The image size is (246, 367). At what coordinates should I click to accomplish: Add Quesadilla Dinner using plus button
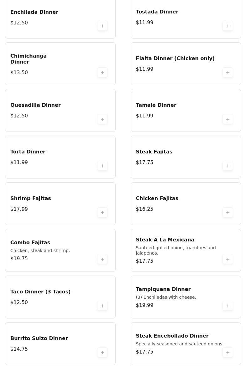pyautogui.click(x=102, y=119)
